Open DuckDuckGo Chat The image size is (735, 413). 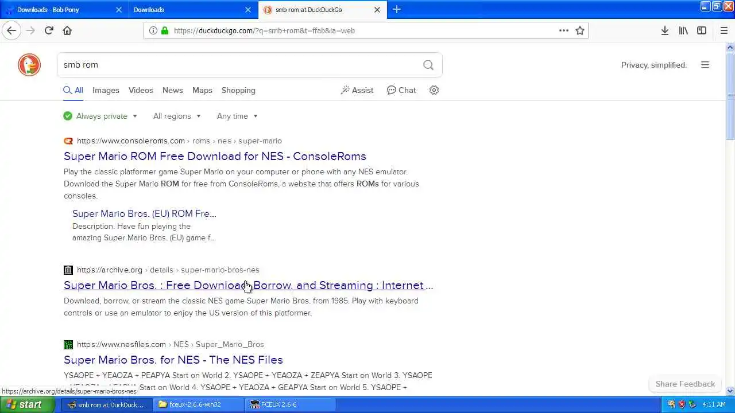[401, 90]
